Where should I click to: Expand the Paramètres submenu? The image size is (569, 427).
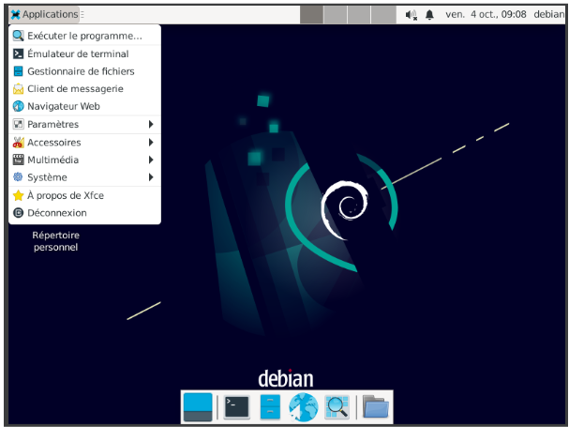(x=84, y=124)
